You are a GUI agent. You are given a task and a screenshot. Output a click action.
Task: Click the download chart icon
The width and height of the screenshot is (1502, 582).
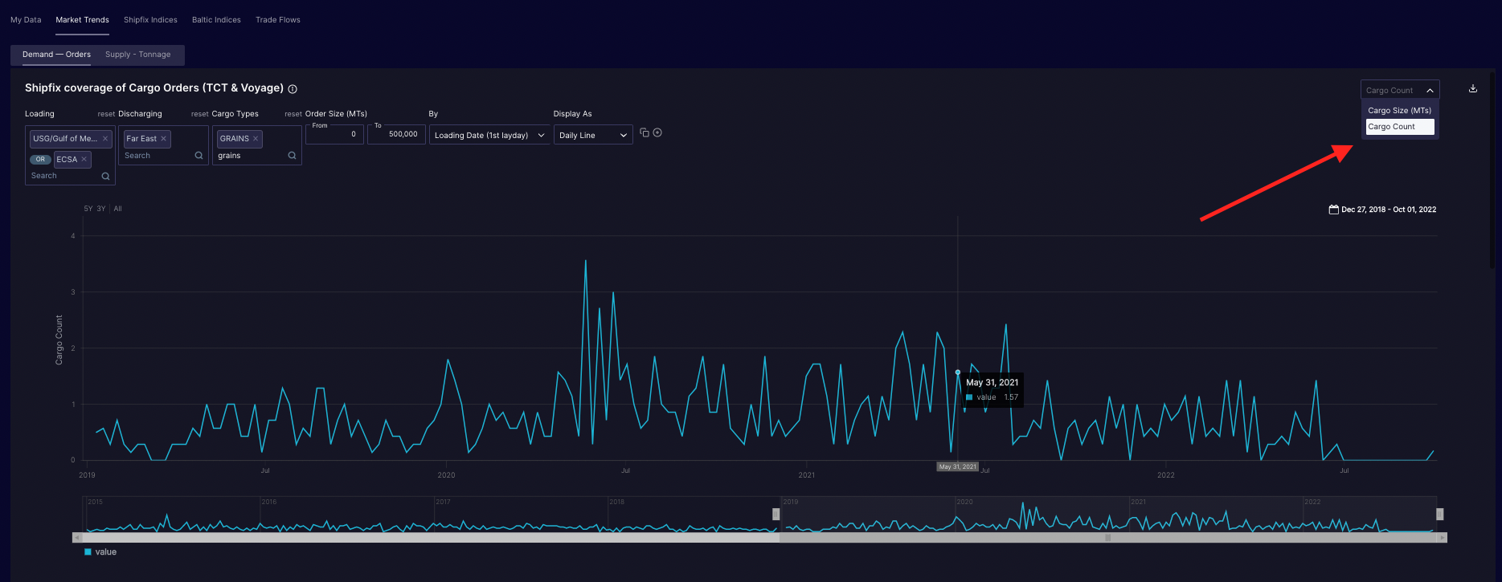tap(1472, 89)
